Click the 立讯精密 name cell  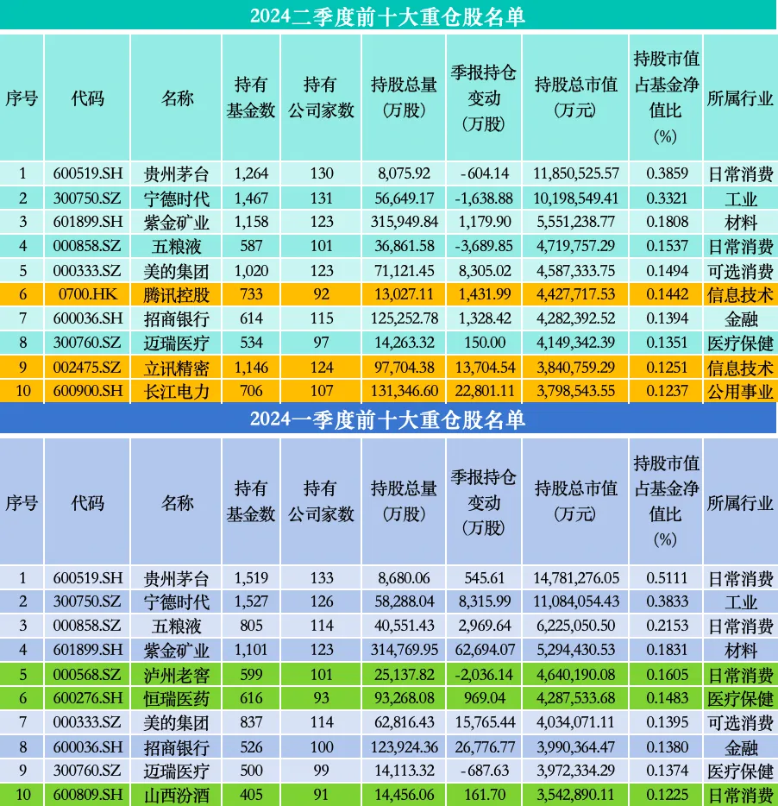[x=176, y=368]
